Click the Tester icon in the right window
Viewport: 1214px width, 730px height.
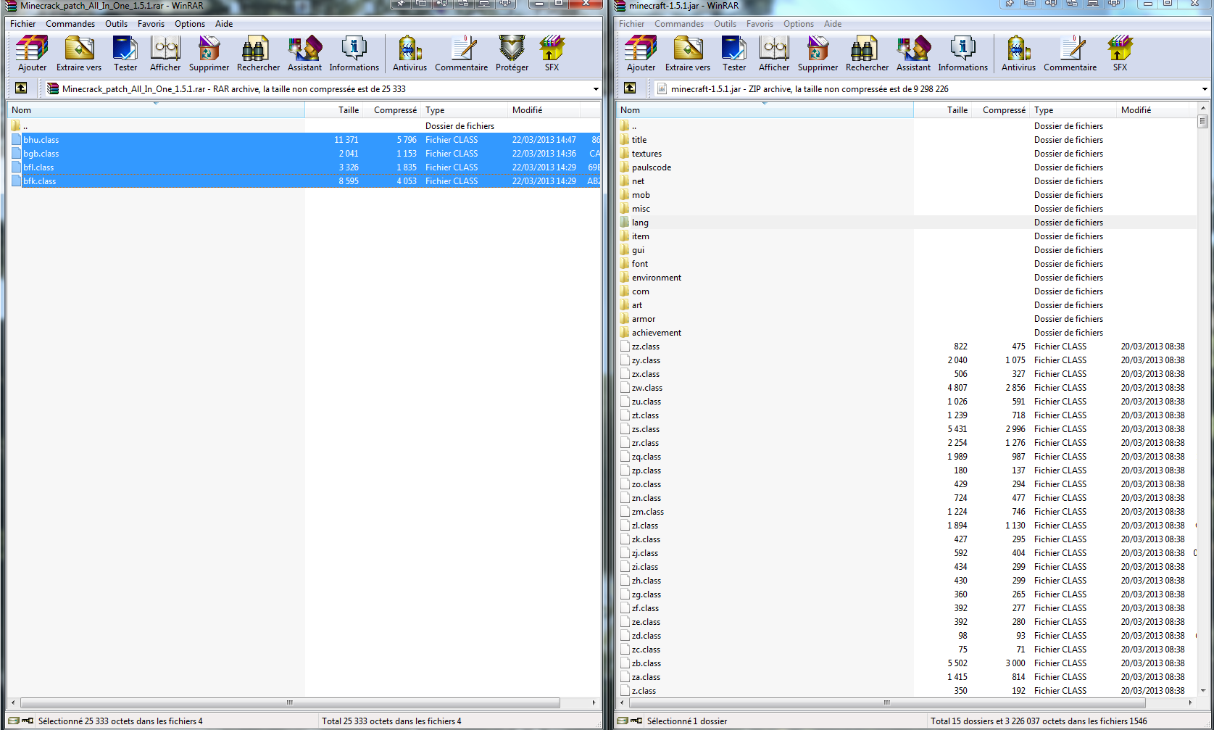click(x=733, y=54)
